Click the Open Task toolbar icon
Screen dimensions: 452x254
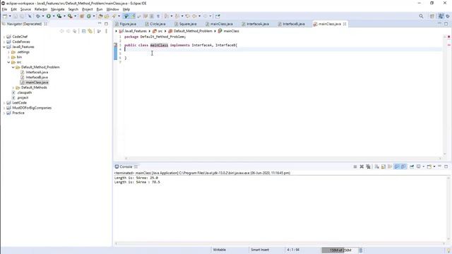[x=107, y=16]
